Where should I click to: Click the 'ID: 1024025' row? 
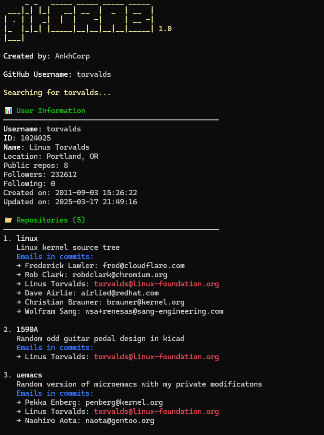pyautogui.click(x=27, y=138)
